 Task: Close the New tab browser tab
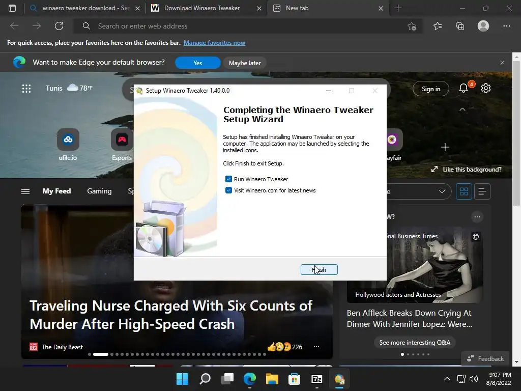pos(381,8)
